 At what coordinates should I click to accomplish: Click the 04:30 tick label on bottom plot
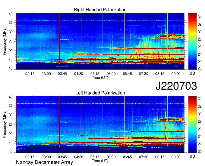(79, 157)
